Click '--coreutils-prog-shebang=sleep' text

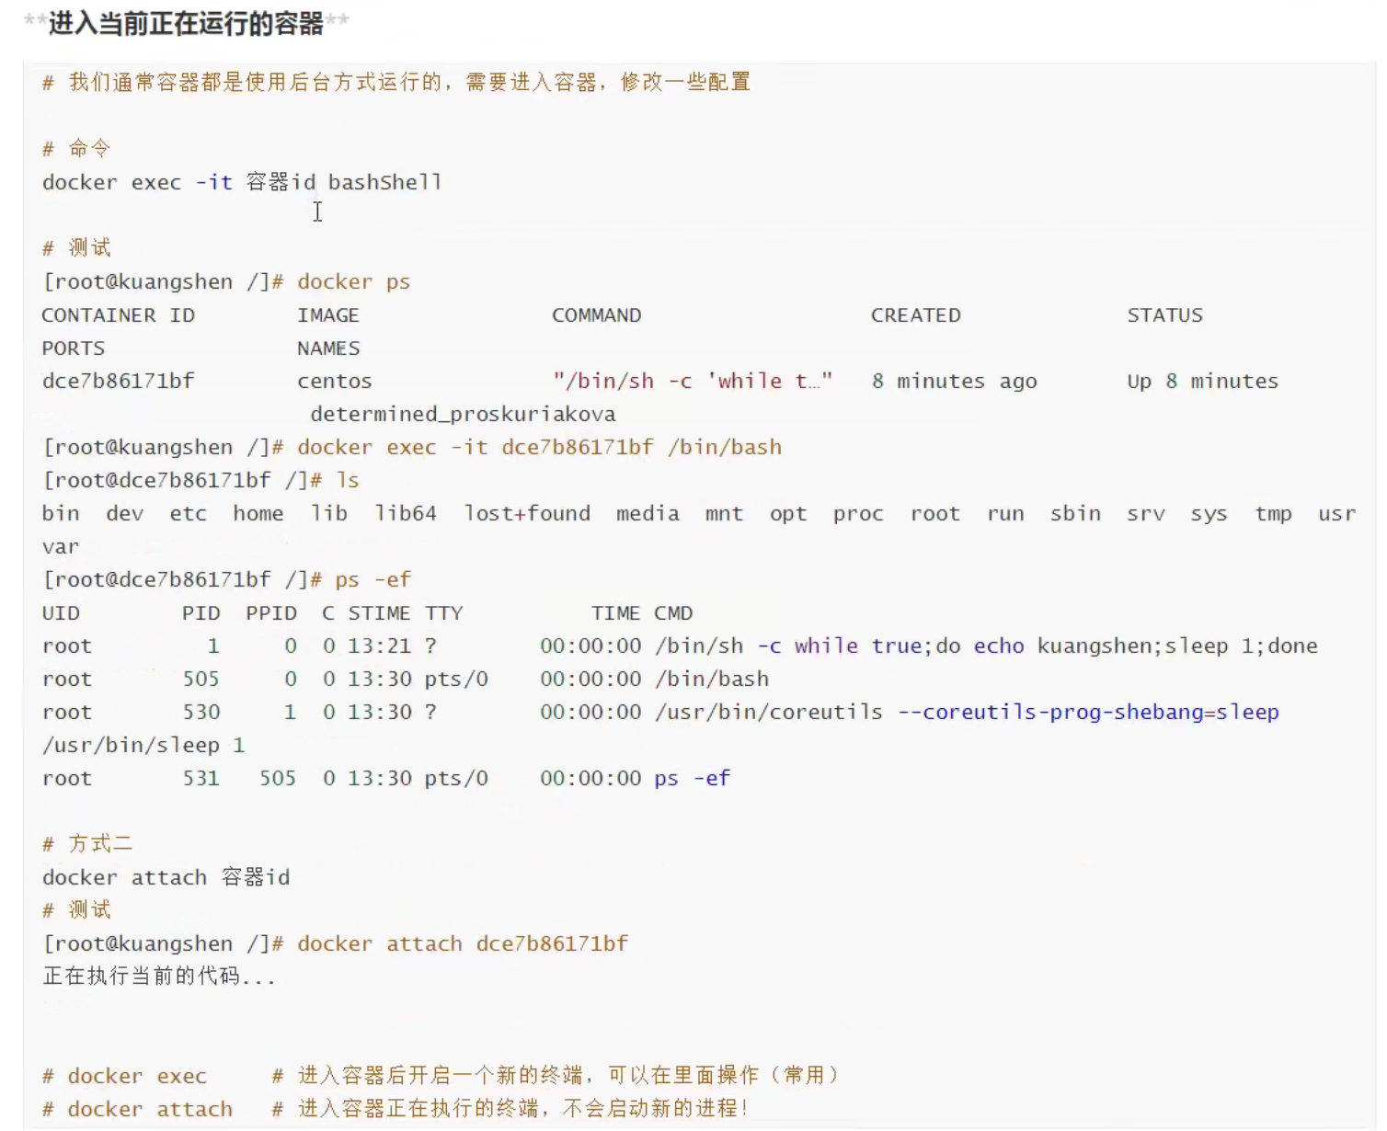click(x=1088, y=712)
